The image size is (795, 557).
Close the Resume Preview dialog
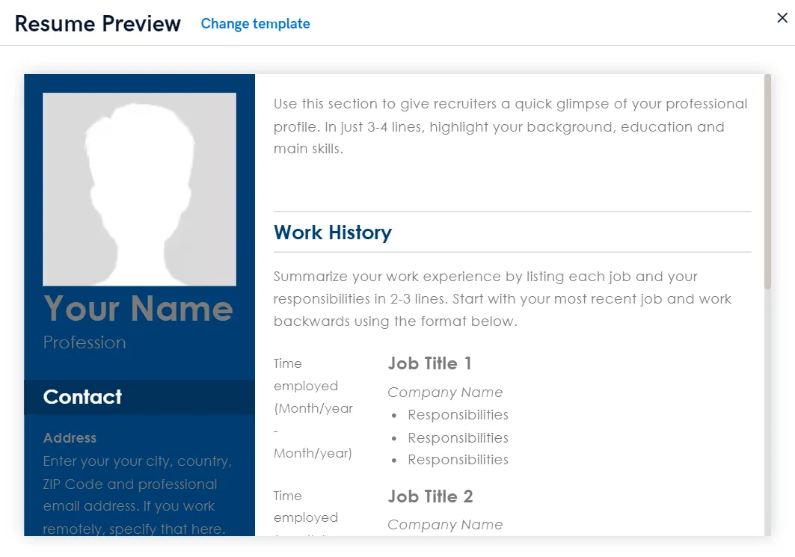coord(782,18)
